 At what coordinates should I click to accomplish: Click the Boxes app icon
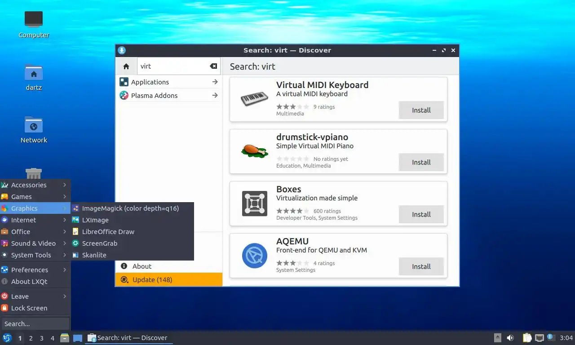click(255, 203)
